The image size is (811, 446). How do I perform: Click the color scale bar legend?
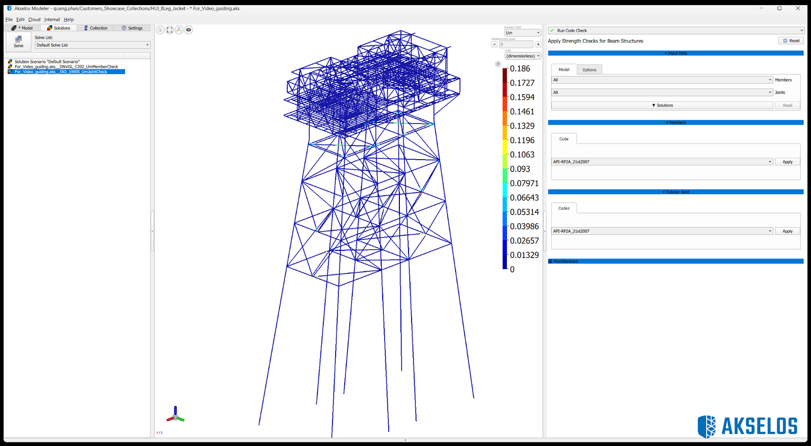505,168
